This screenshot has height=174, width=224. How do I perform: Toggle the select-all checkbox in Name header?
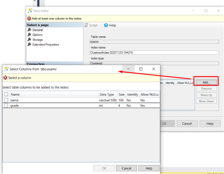[x=6, y=94]
